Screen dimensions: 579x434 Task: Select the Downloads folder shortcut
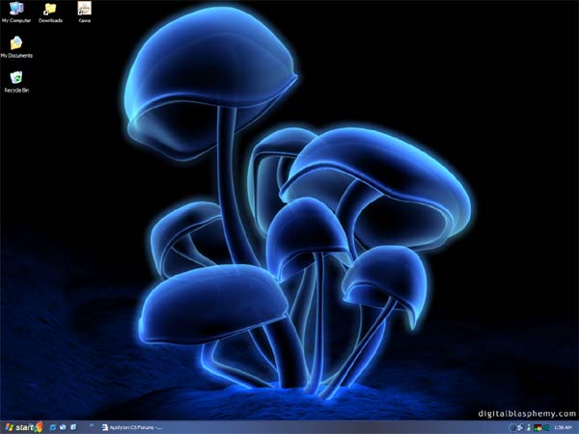(x=50, y=10)
